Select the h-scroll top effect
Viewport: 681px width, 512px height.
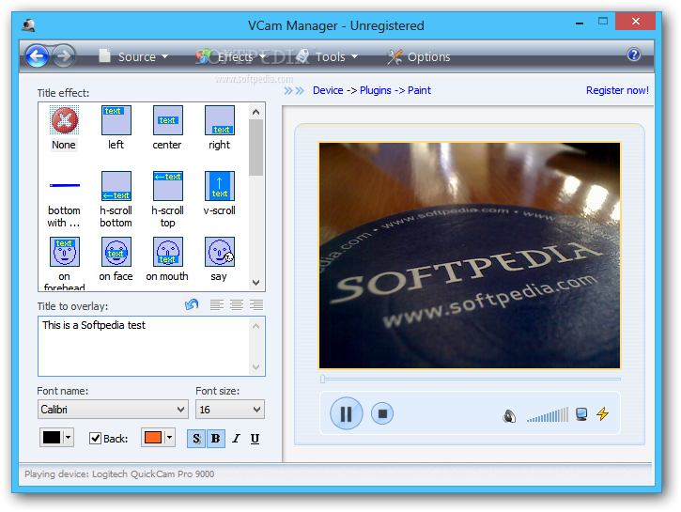[167, 199]
